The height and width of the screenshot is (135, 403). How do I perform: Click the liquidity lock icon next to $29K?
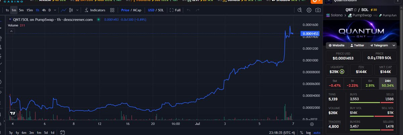[x=342, y=72]
